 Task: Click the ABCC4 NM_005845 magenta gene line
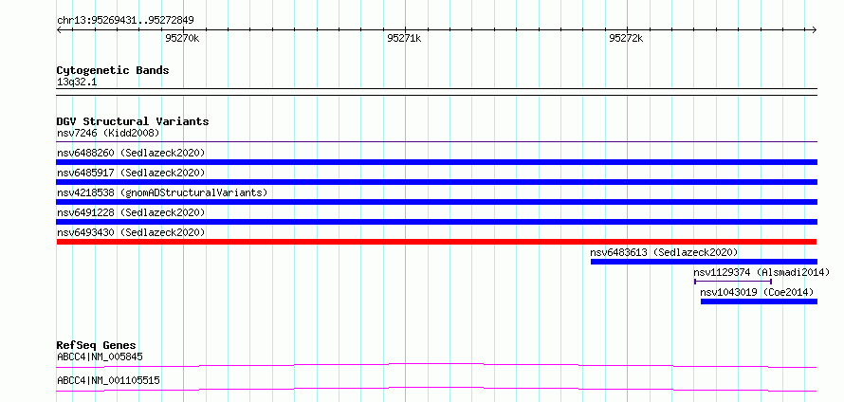pyautogui.click(x=436, y=365)
